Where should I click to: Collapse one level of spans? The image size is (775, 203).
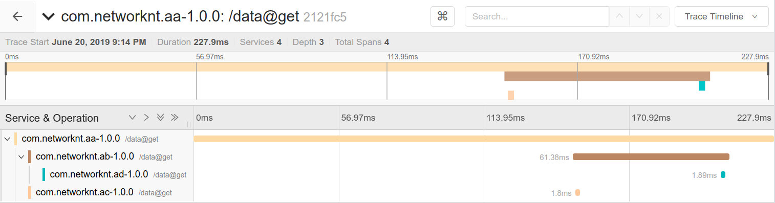tap(146, 118)
